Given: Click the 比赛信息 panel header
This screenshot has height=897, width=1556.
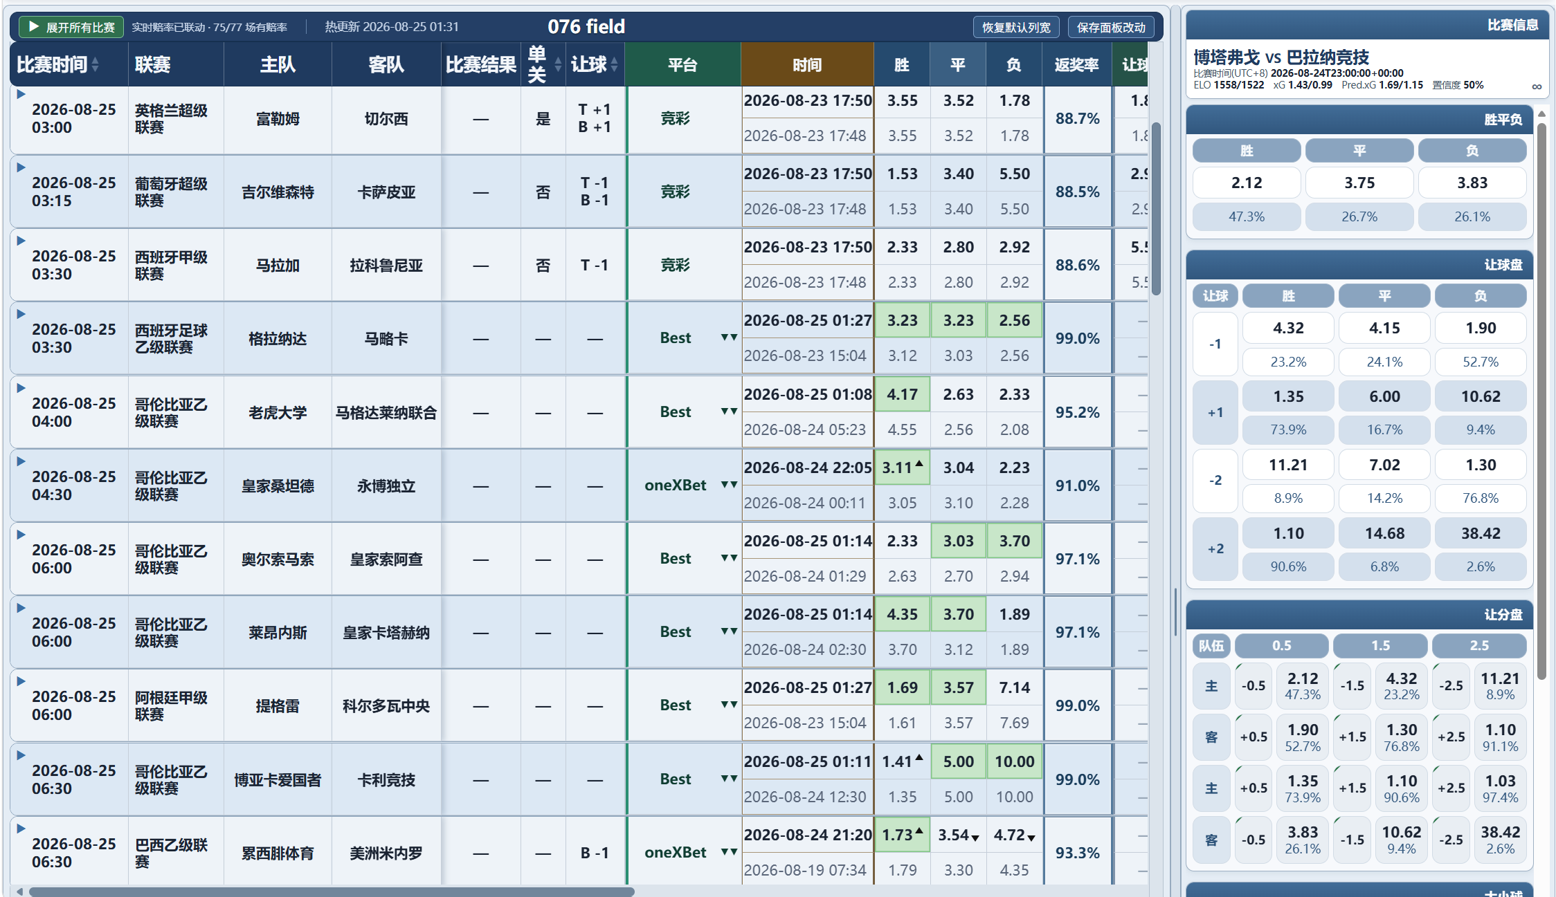Looking at the screenshot, I should click(x=1368, y=25).
